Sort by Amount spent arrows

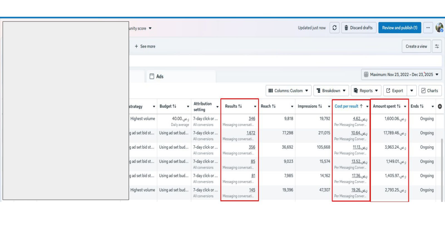(399, 106)
